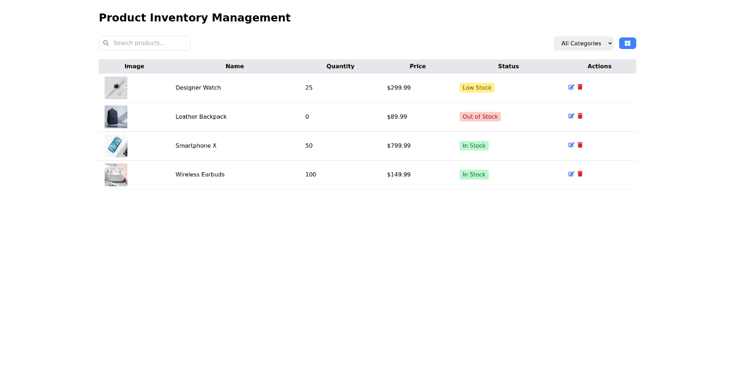Click the In Stock badge for Smartphone X
The height and width of the screenshot is (386, 735).
point(473,145)
